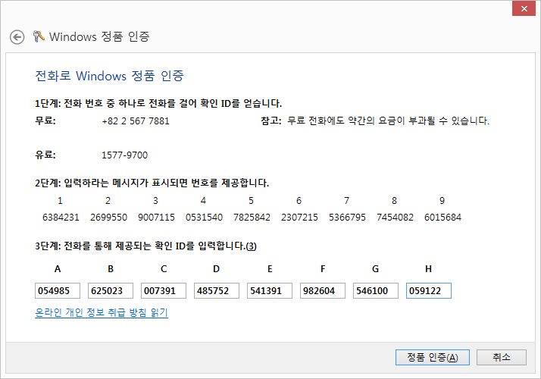Click input field G containing 546100
The image size is (541, 379).
pos(376,290)
